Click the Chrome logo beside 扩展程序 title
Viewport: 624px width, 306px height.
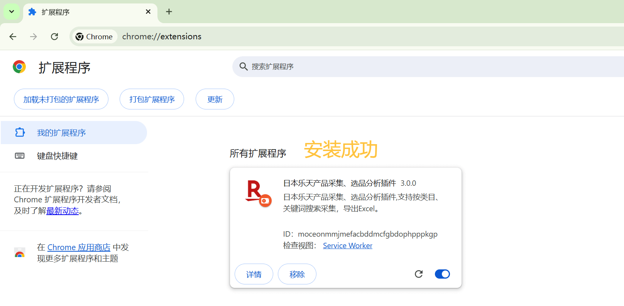19,67
